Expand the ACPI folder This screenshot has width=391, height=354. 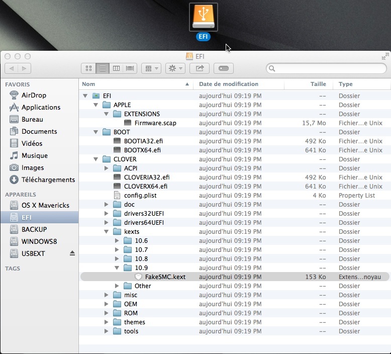pos(106,168)
